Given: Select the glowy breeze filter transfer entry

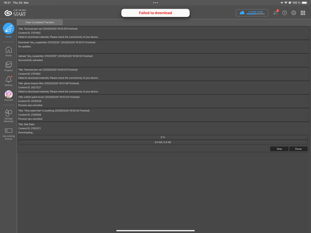Looking at the screenshot, I should (163, 87).
